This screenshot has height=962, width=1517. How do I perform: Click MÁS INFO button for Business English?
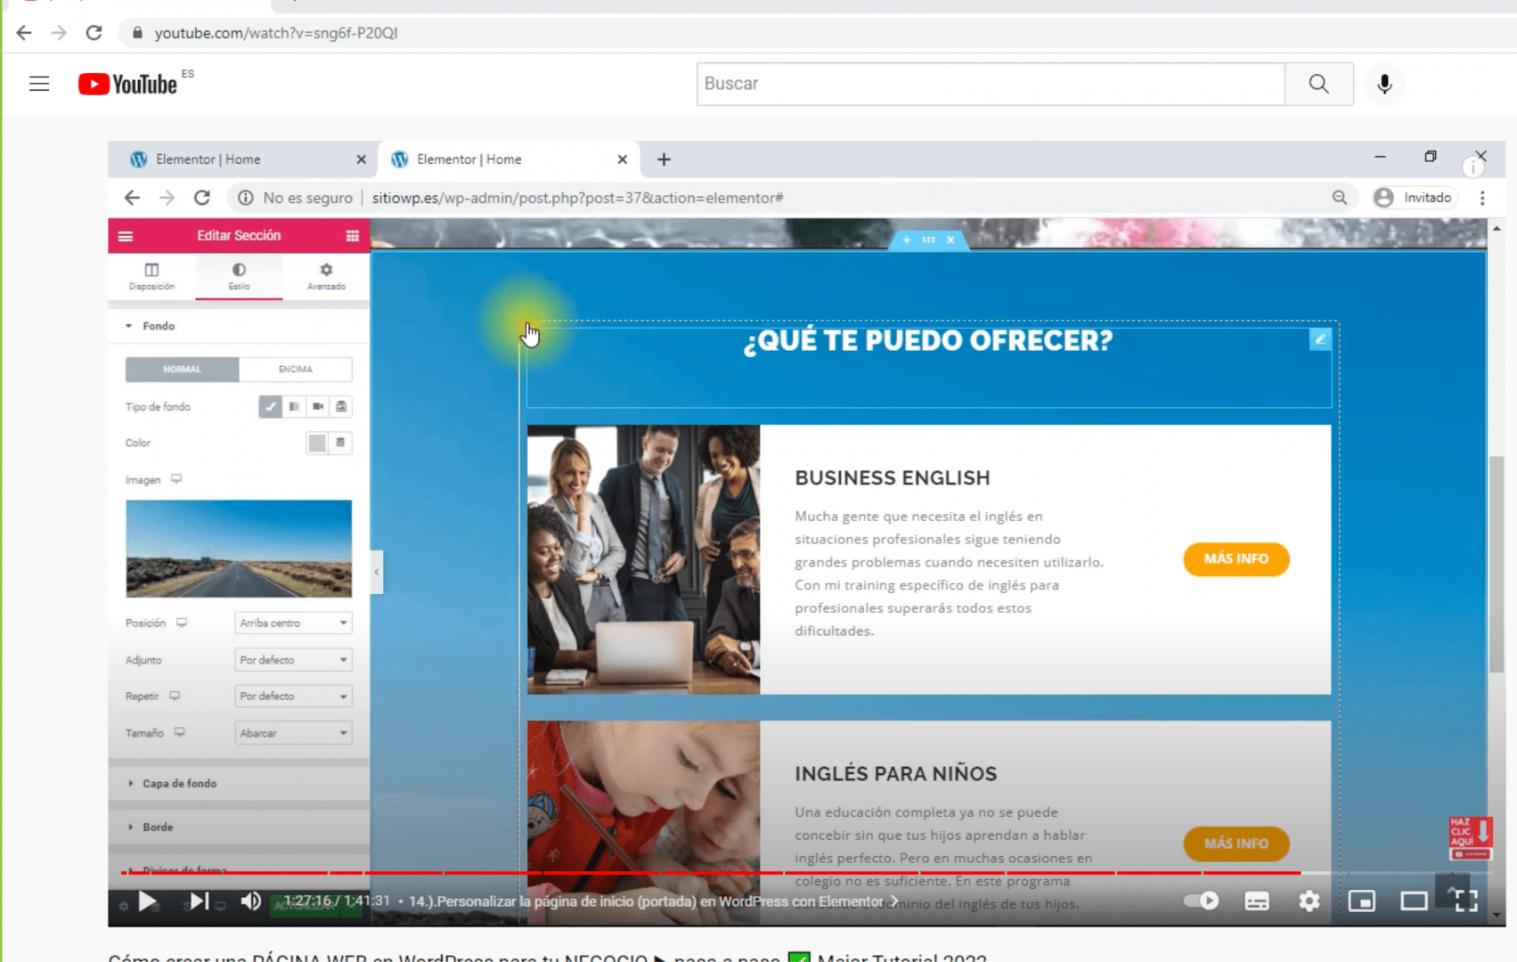click(x=1236, y=559)
